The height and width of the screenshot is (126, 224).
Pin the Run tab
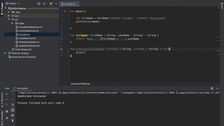pyautogui.click(x=7, y=118)
